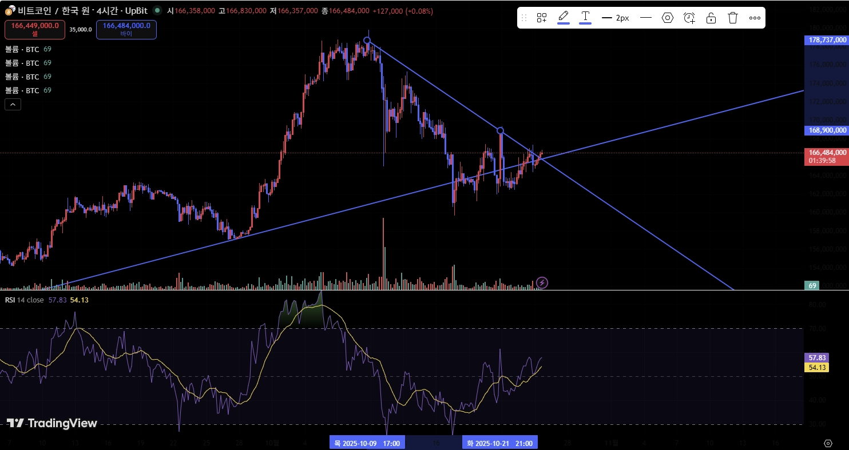The width and height of the screenshot is (849, 450).
Task: Click the Bitcoin symbol logo icon
Action: point(10,11)
